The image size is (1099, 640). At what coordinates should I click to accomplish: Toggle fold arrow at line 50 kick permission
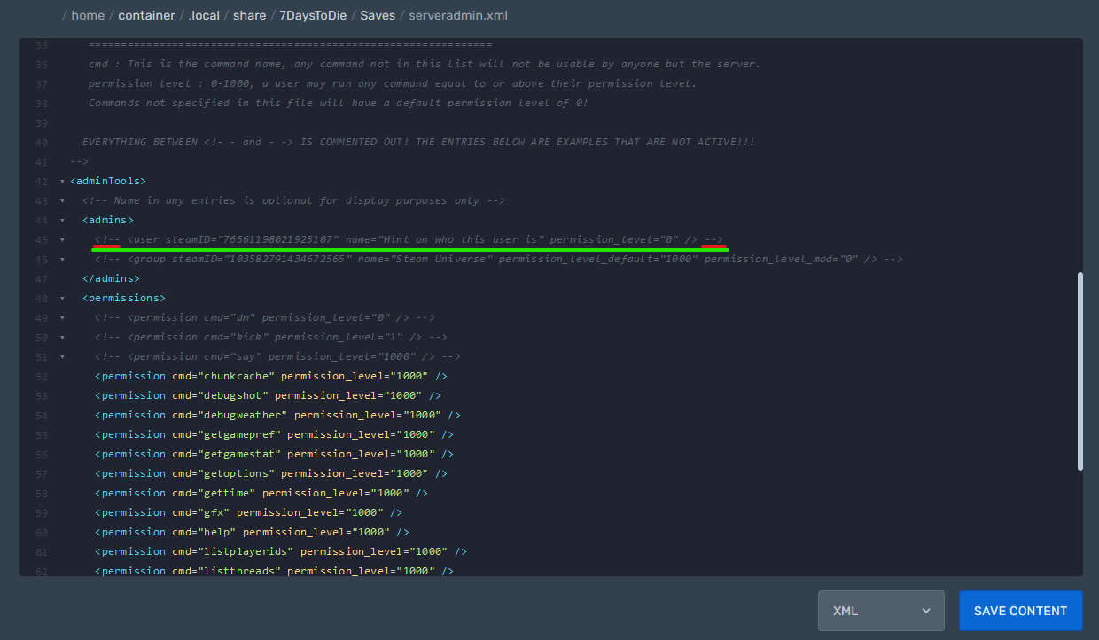click(61, 338)
